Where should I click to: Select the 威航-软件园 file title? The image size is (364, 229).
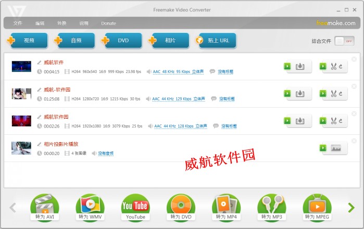point(57,90)
